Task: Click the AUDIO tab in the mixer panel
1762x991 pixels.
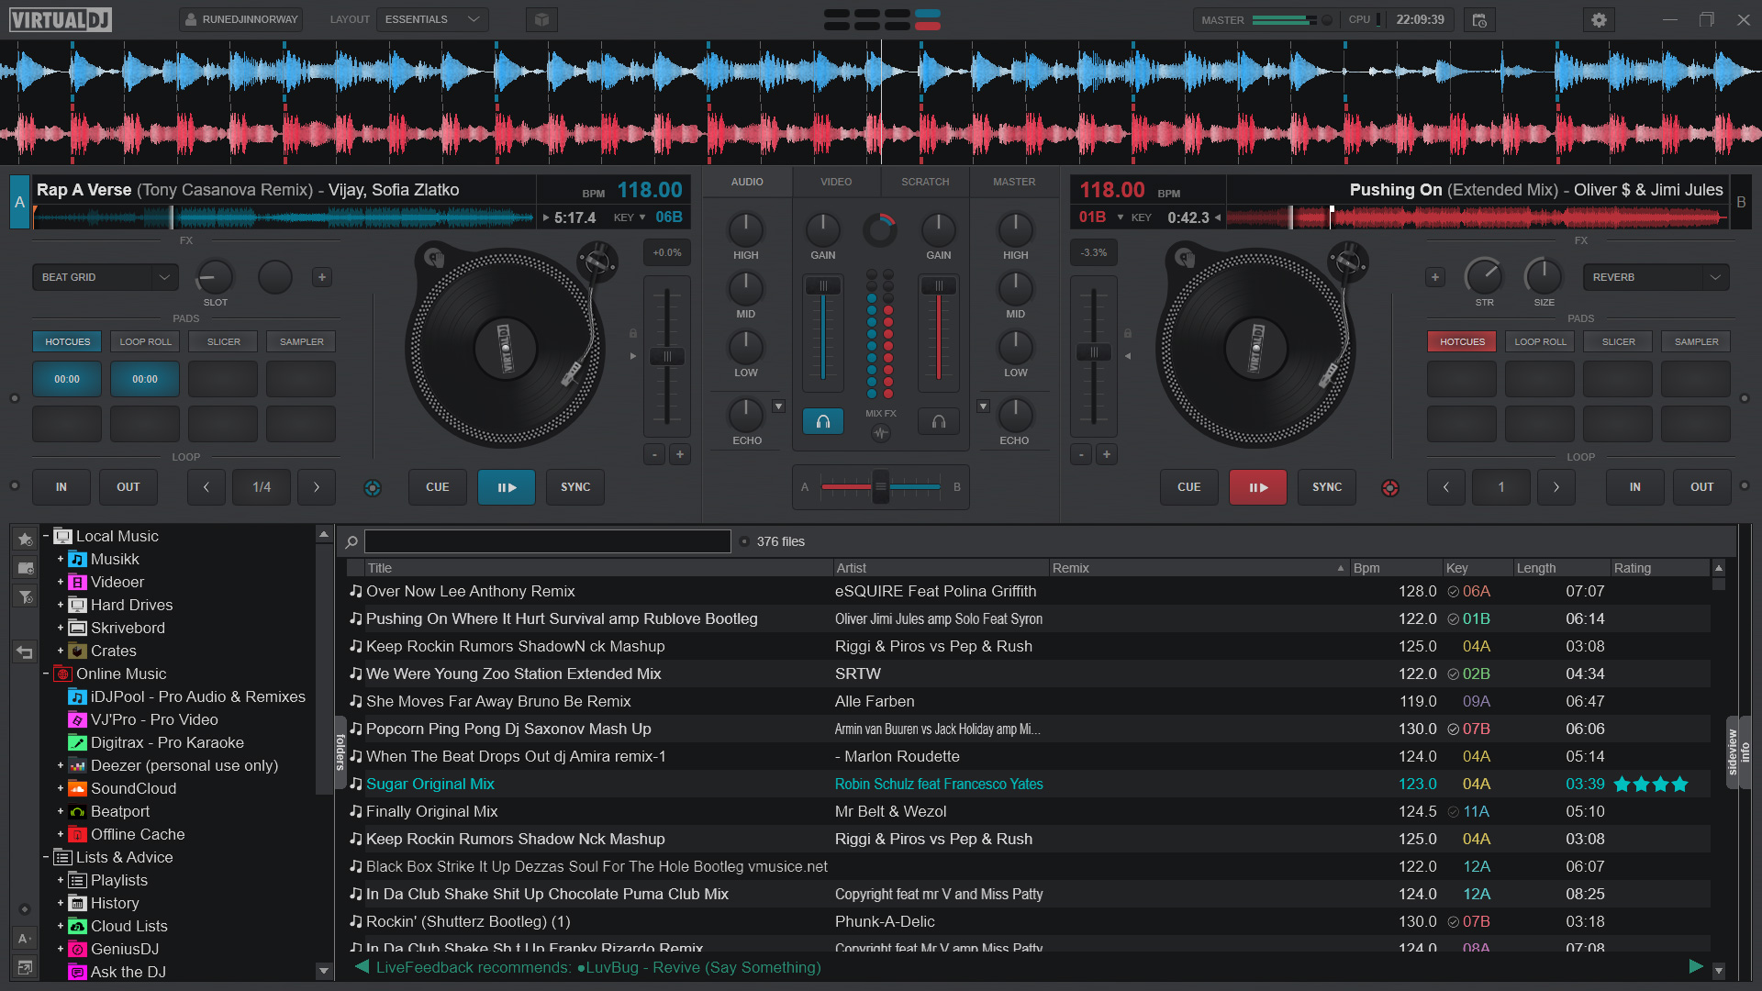Action: point(747,182)
